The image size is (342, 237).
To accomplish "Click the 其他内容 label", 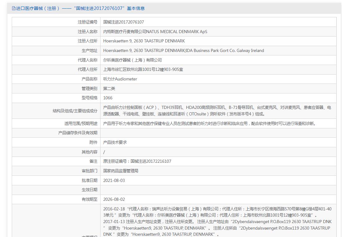I will tap(89, 152).
